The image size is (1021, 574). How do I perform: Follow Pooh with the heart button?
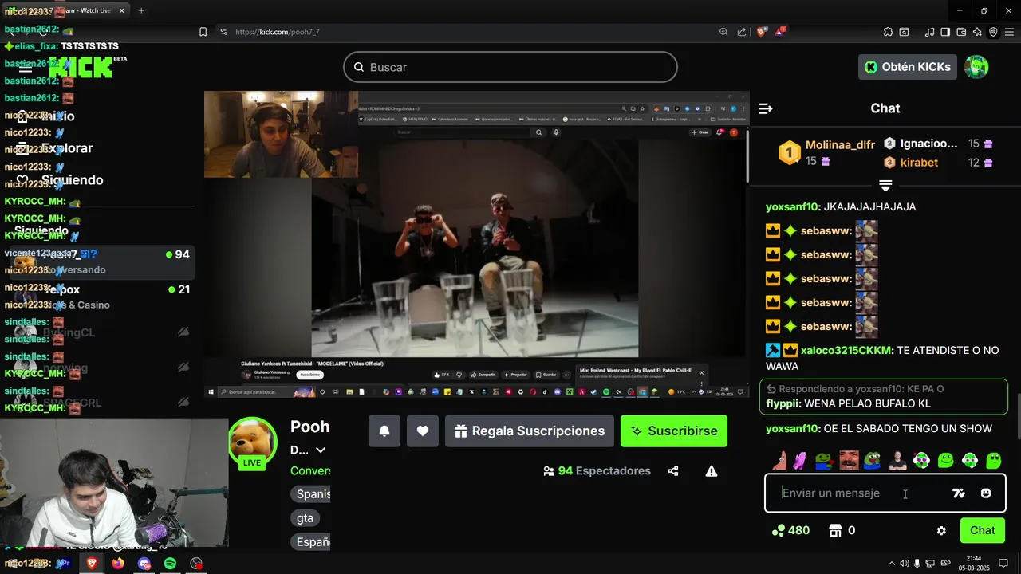[423, 431]
